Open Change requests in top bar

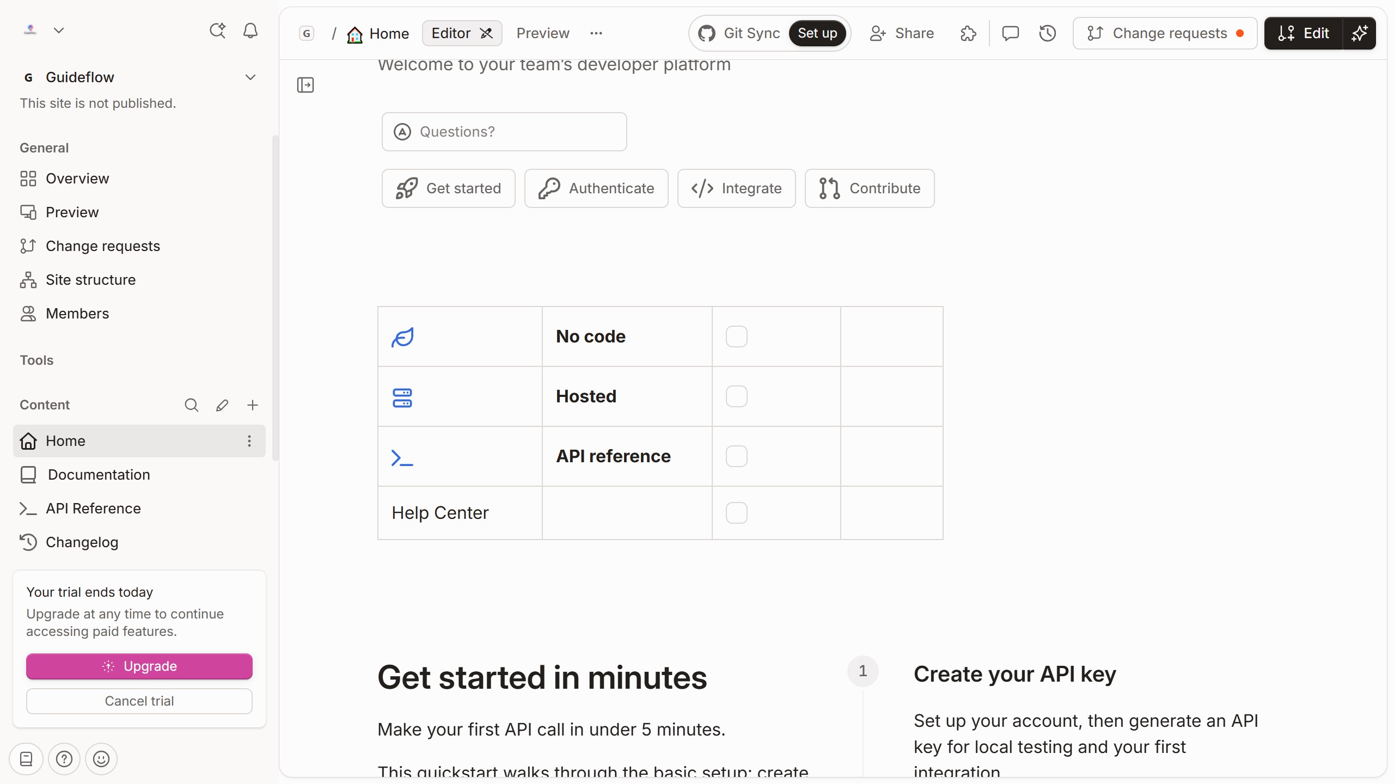coord(1165,33)
